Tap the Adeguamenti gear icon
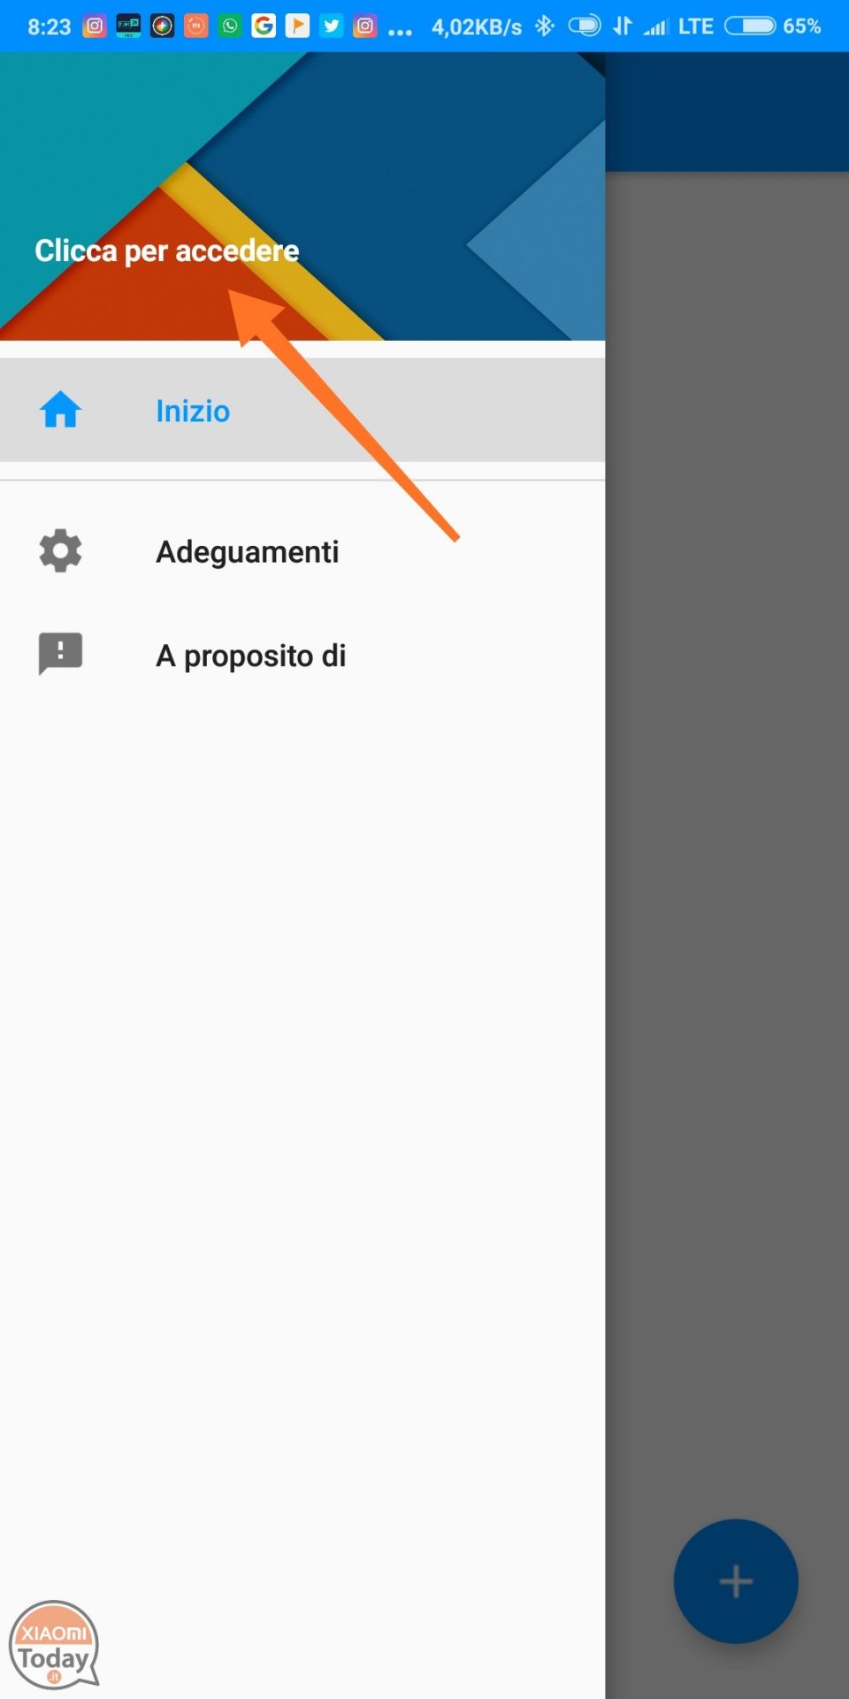 (60, 550)
